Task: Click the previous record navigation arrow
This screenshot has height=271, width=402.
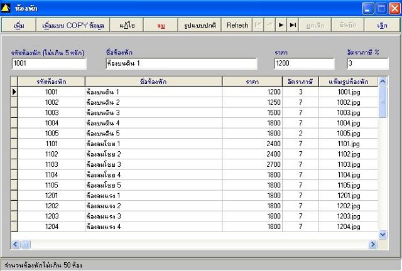Action: [269, 25]
